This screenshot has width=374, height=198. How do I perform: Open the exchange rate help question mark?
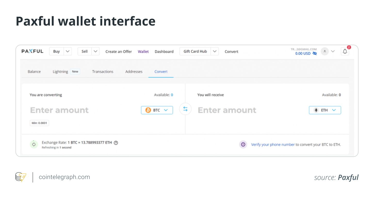point(116,142)
